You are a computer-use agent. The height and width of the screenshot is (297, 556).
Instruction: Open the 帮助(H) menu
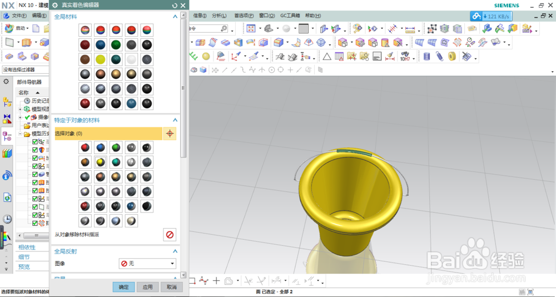point(313,16)
